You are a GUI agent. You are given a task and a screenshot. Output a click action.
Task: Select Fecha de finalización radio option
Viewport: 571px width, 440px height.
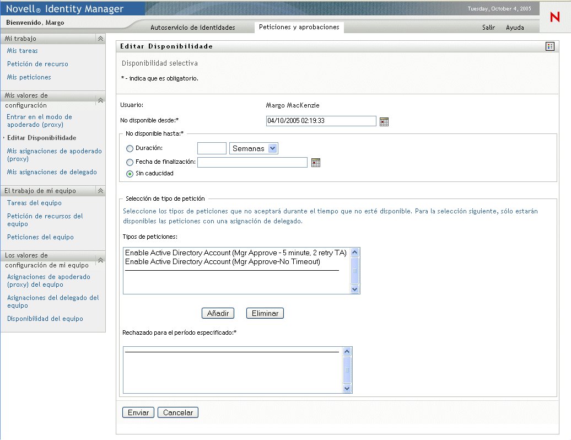[130, 162]
